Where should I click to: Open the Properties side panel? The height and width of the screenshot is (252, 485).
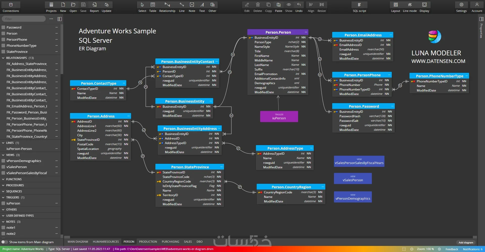[x=481, y=27]
